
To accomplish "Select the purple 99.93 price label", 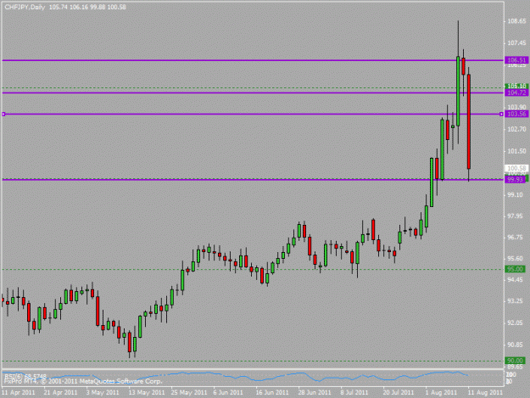I will tap(516, 180).
